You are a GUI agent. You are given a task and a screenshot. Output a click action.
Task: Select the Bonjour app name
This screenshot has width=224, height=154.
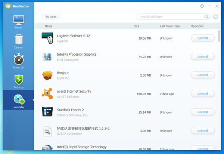click(x=63, y=73)
